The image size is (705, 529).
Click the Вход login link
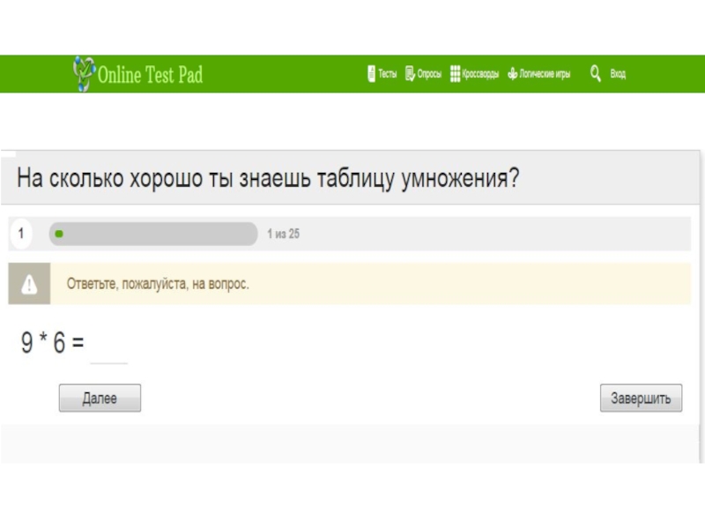(x=619, y=74)
